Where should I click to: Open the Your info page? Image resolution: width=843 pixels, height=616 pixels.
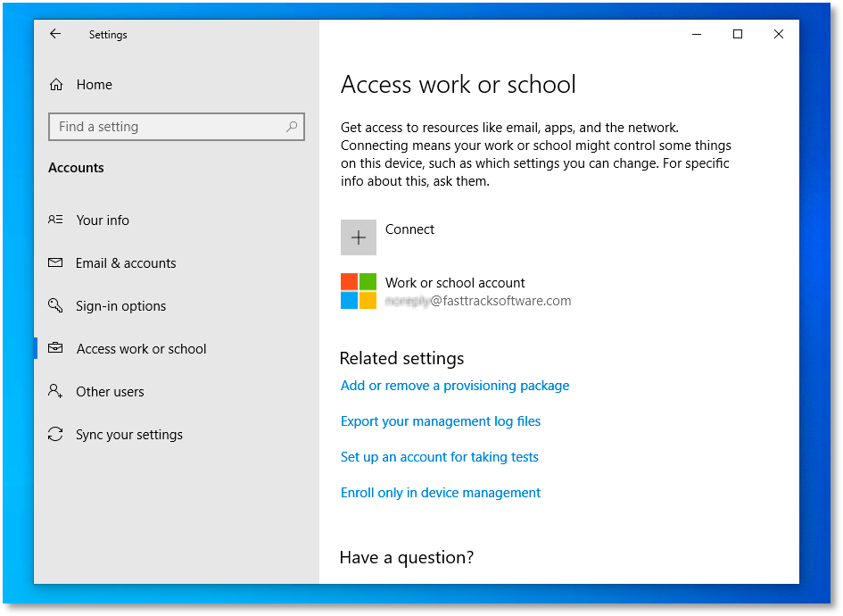(103, 221)
